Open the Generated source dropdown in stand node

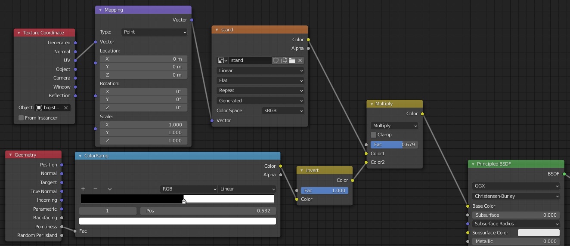tap(260, 101)
